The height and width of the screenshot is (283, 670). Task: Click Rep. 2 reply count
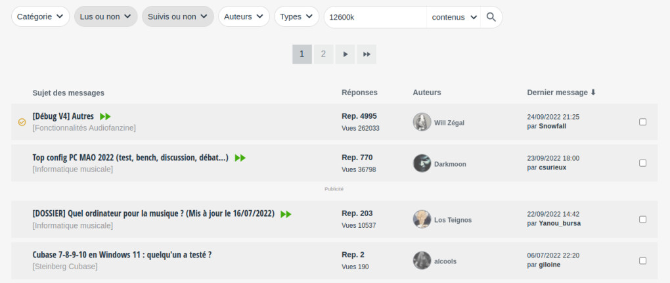point(353,255)
